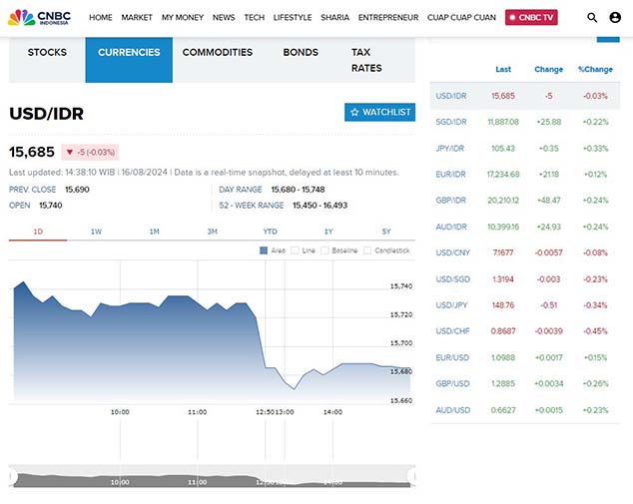Viewport: 633px width, 504px height.
Task: Open the MARKET menu item
Action: 137,18
